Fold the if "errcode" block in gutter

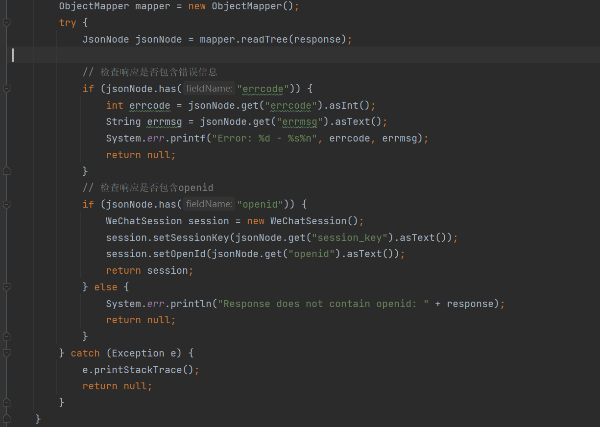6,89
